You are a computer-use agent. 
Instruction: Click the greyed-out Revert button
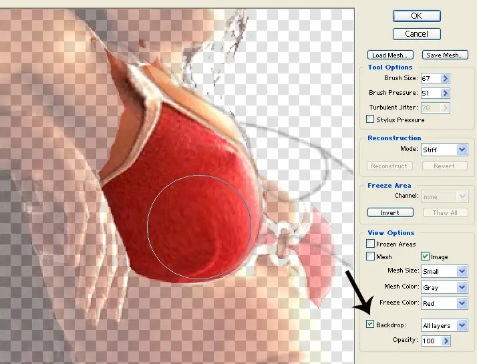pyautogui.click(x=445, y=166)
